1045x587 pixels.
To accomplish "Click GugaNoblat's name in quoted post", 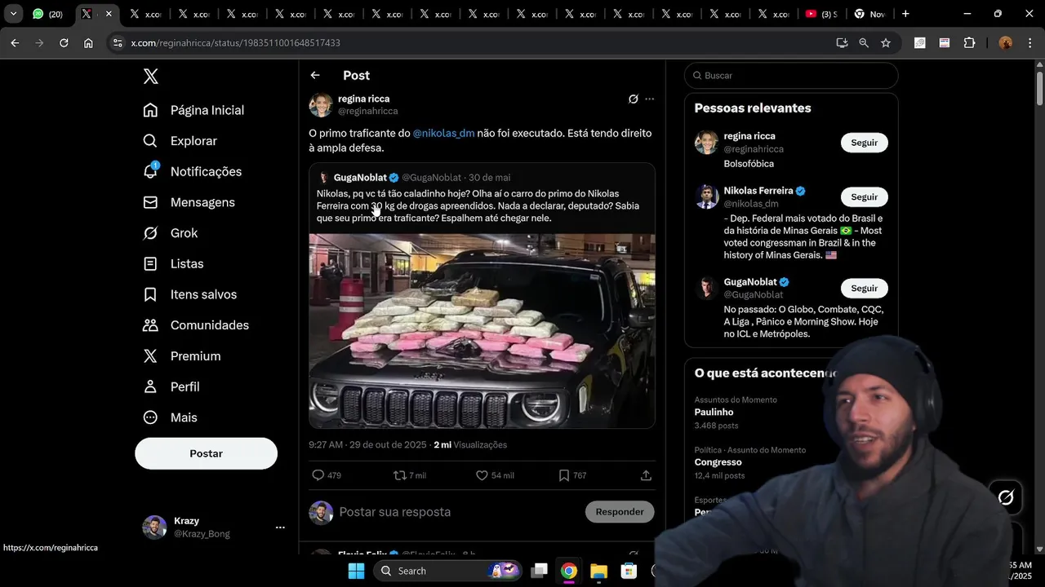I will pos(360,177).
